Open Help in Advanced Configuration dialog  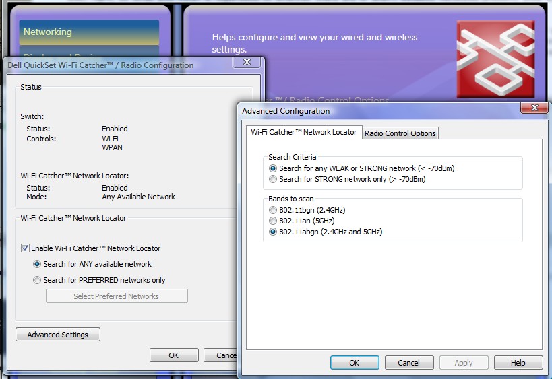tap(518, 363)
